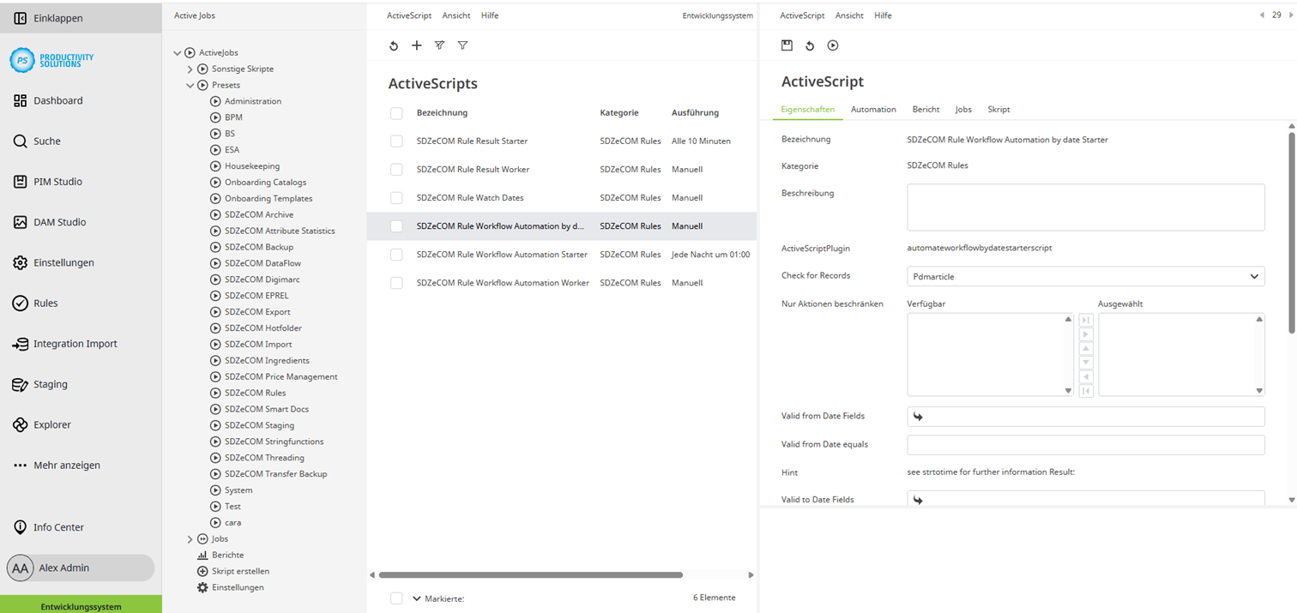Switch to the Automation tab
This screenshot has height=613, width=1297.
tap(873, 109)
